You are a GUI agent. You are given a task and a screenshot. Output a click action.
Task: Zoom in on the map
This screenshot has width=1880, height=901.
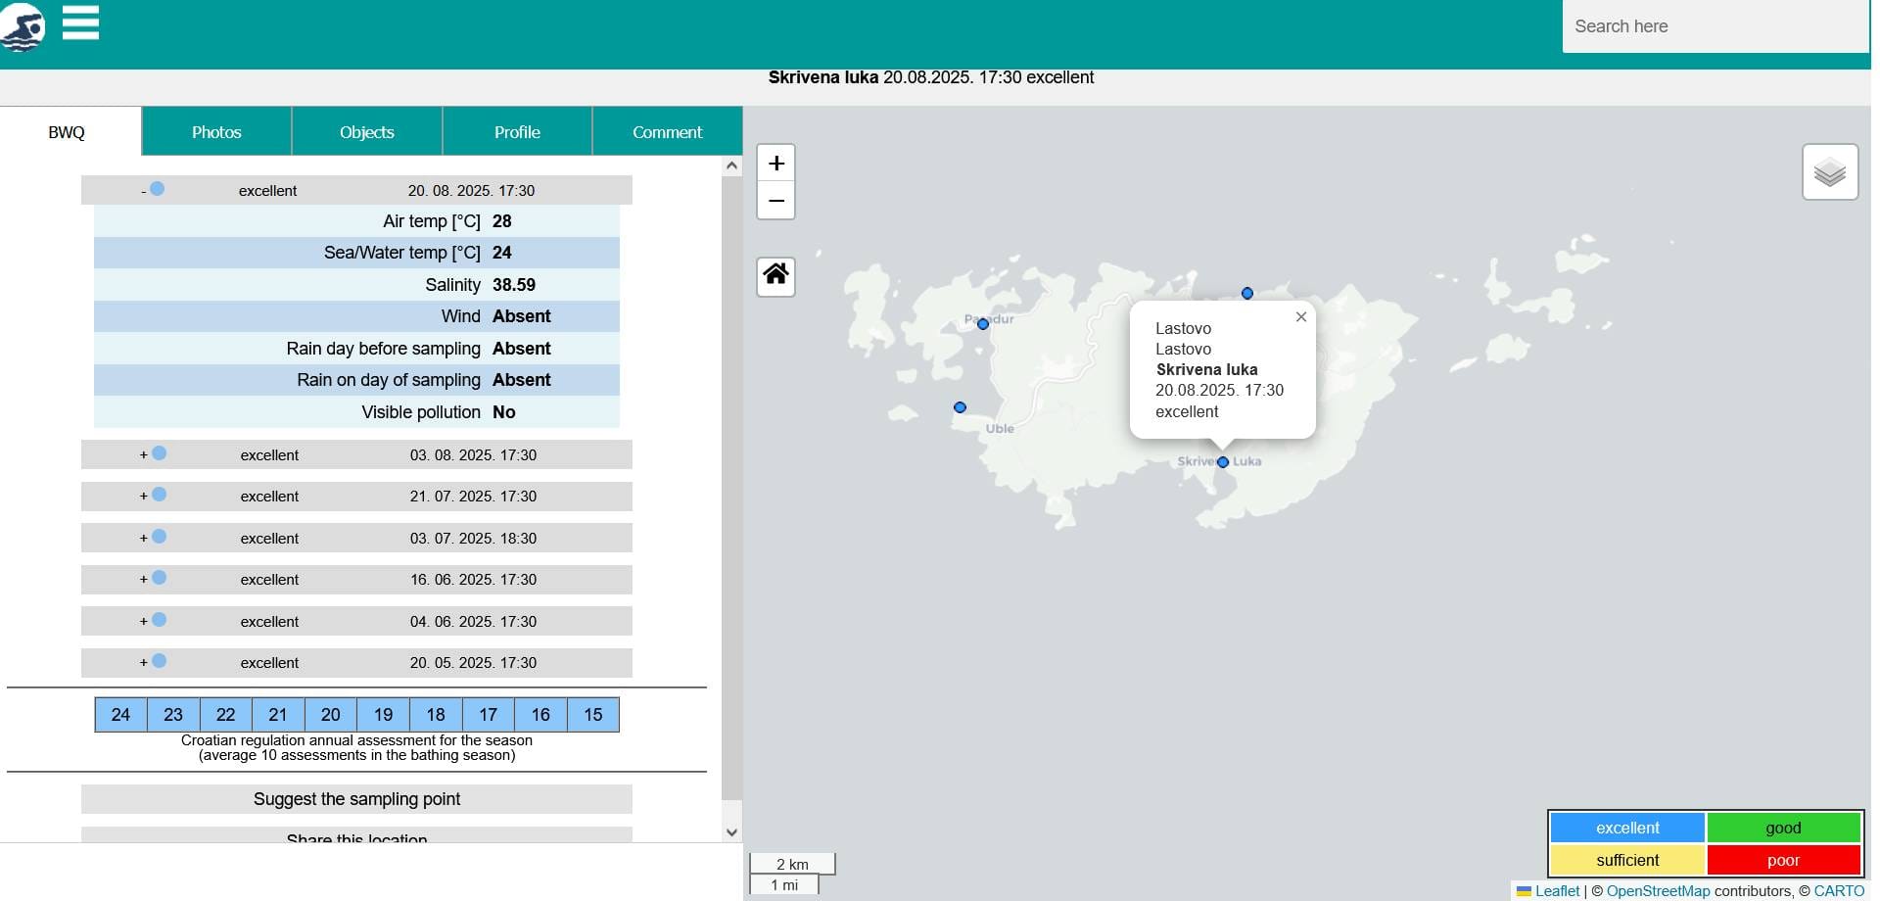(x=775, y=164)
